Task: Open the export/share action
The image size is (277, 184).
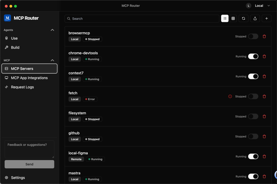Action: pyautogui.click(x=255, y=18)
